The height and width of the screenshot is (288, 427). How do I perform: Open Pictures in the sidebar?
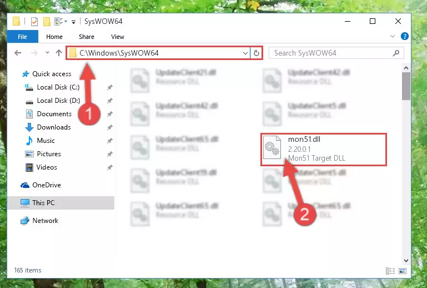pos(49,154)
